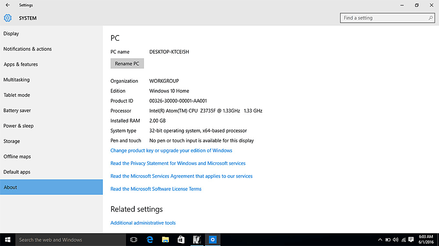The height and width of the screenshot is (246, 439).
Task: Click the Organization value WORKGROUP
Action: click(164, 81)
